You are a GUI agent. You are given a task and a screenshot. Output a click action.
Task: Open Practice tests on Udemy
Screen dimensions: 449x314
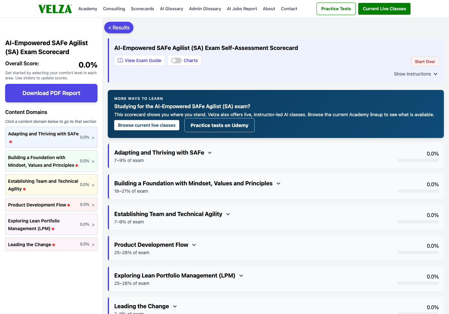click(x=219, y=125)
